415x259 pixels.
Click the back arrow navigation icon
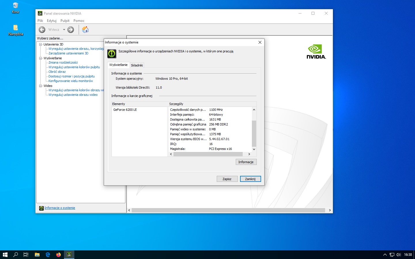coord(42,30)
